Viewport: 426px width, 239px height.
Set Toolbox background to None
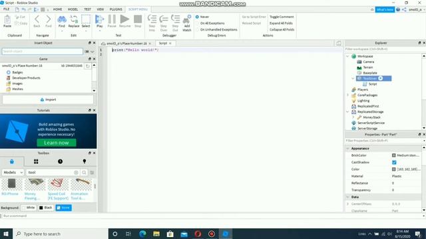click(x=63, y=208)
